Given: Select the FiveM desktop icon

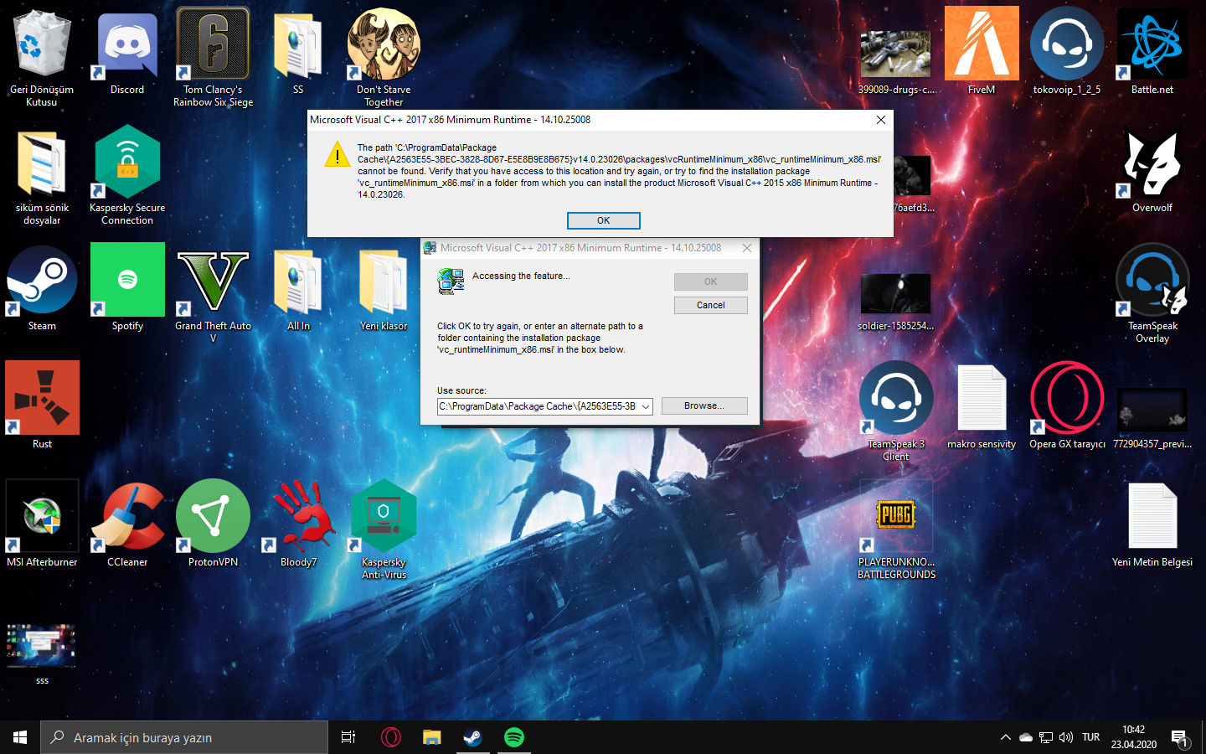Looking at the screenshot, I should point(982,46).
